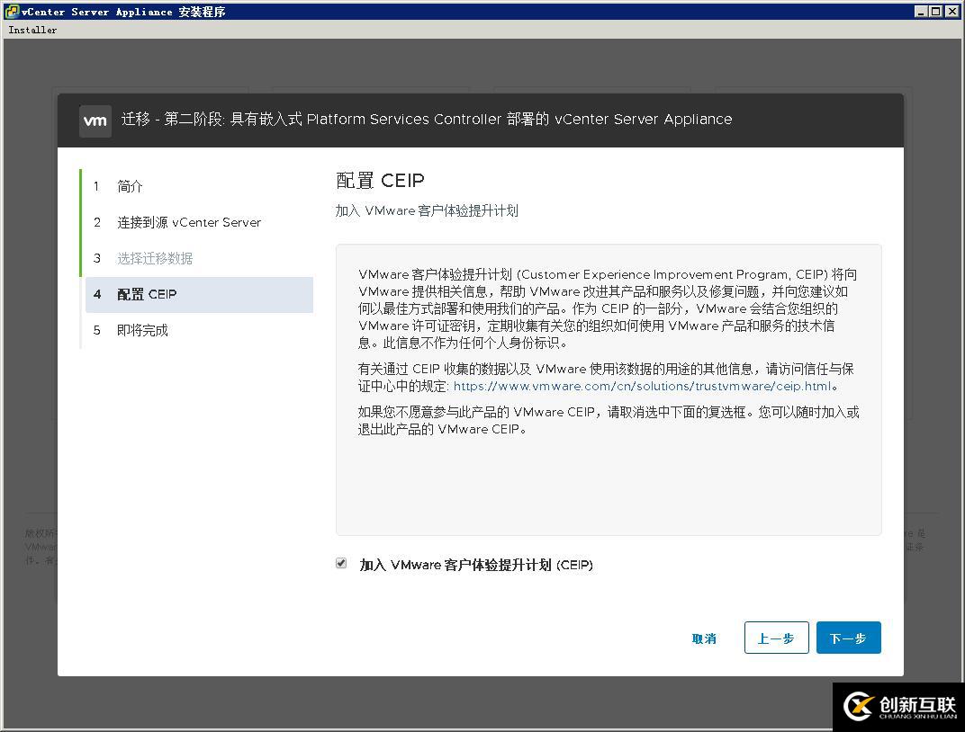Go to step 3 选择迁移数据
The width and height of the screenshot is (965, 732).
click(x=155, y=259)
